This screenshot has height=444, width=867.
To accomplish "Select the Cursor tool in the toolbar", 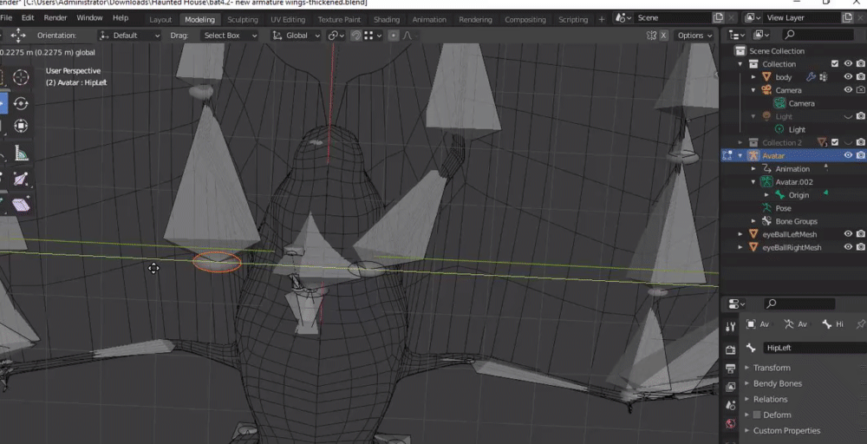I will click(21, 78).
